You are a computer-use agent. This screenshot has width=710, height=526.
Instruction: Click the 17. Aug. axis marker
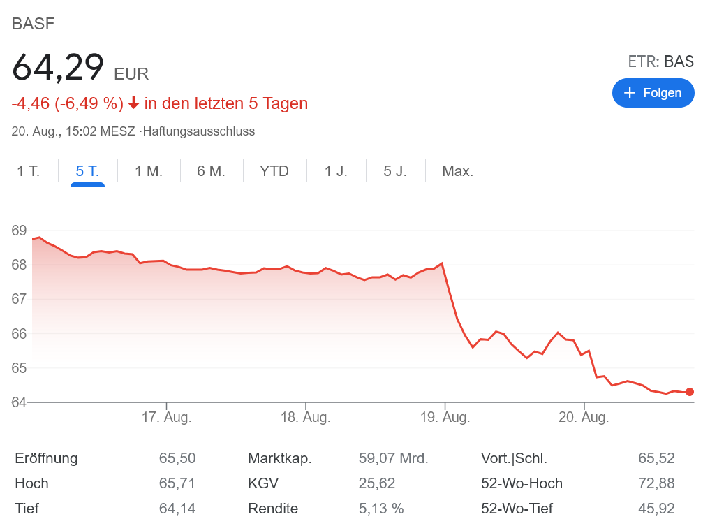point(166,418)
